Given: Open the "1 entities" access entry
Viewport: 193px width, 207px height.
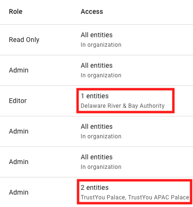Looking at the screenshot, I should point(95,96).
